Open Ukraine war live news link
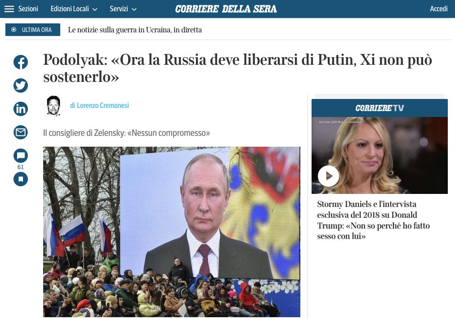 point(135,30)
